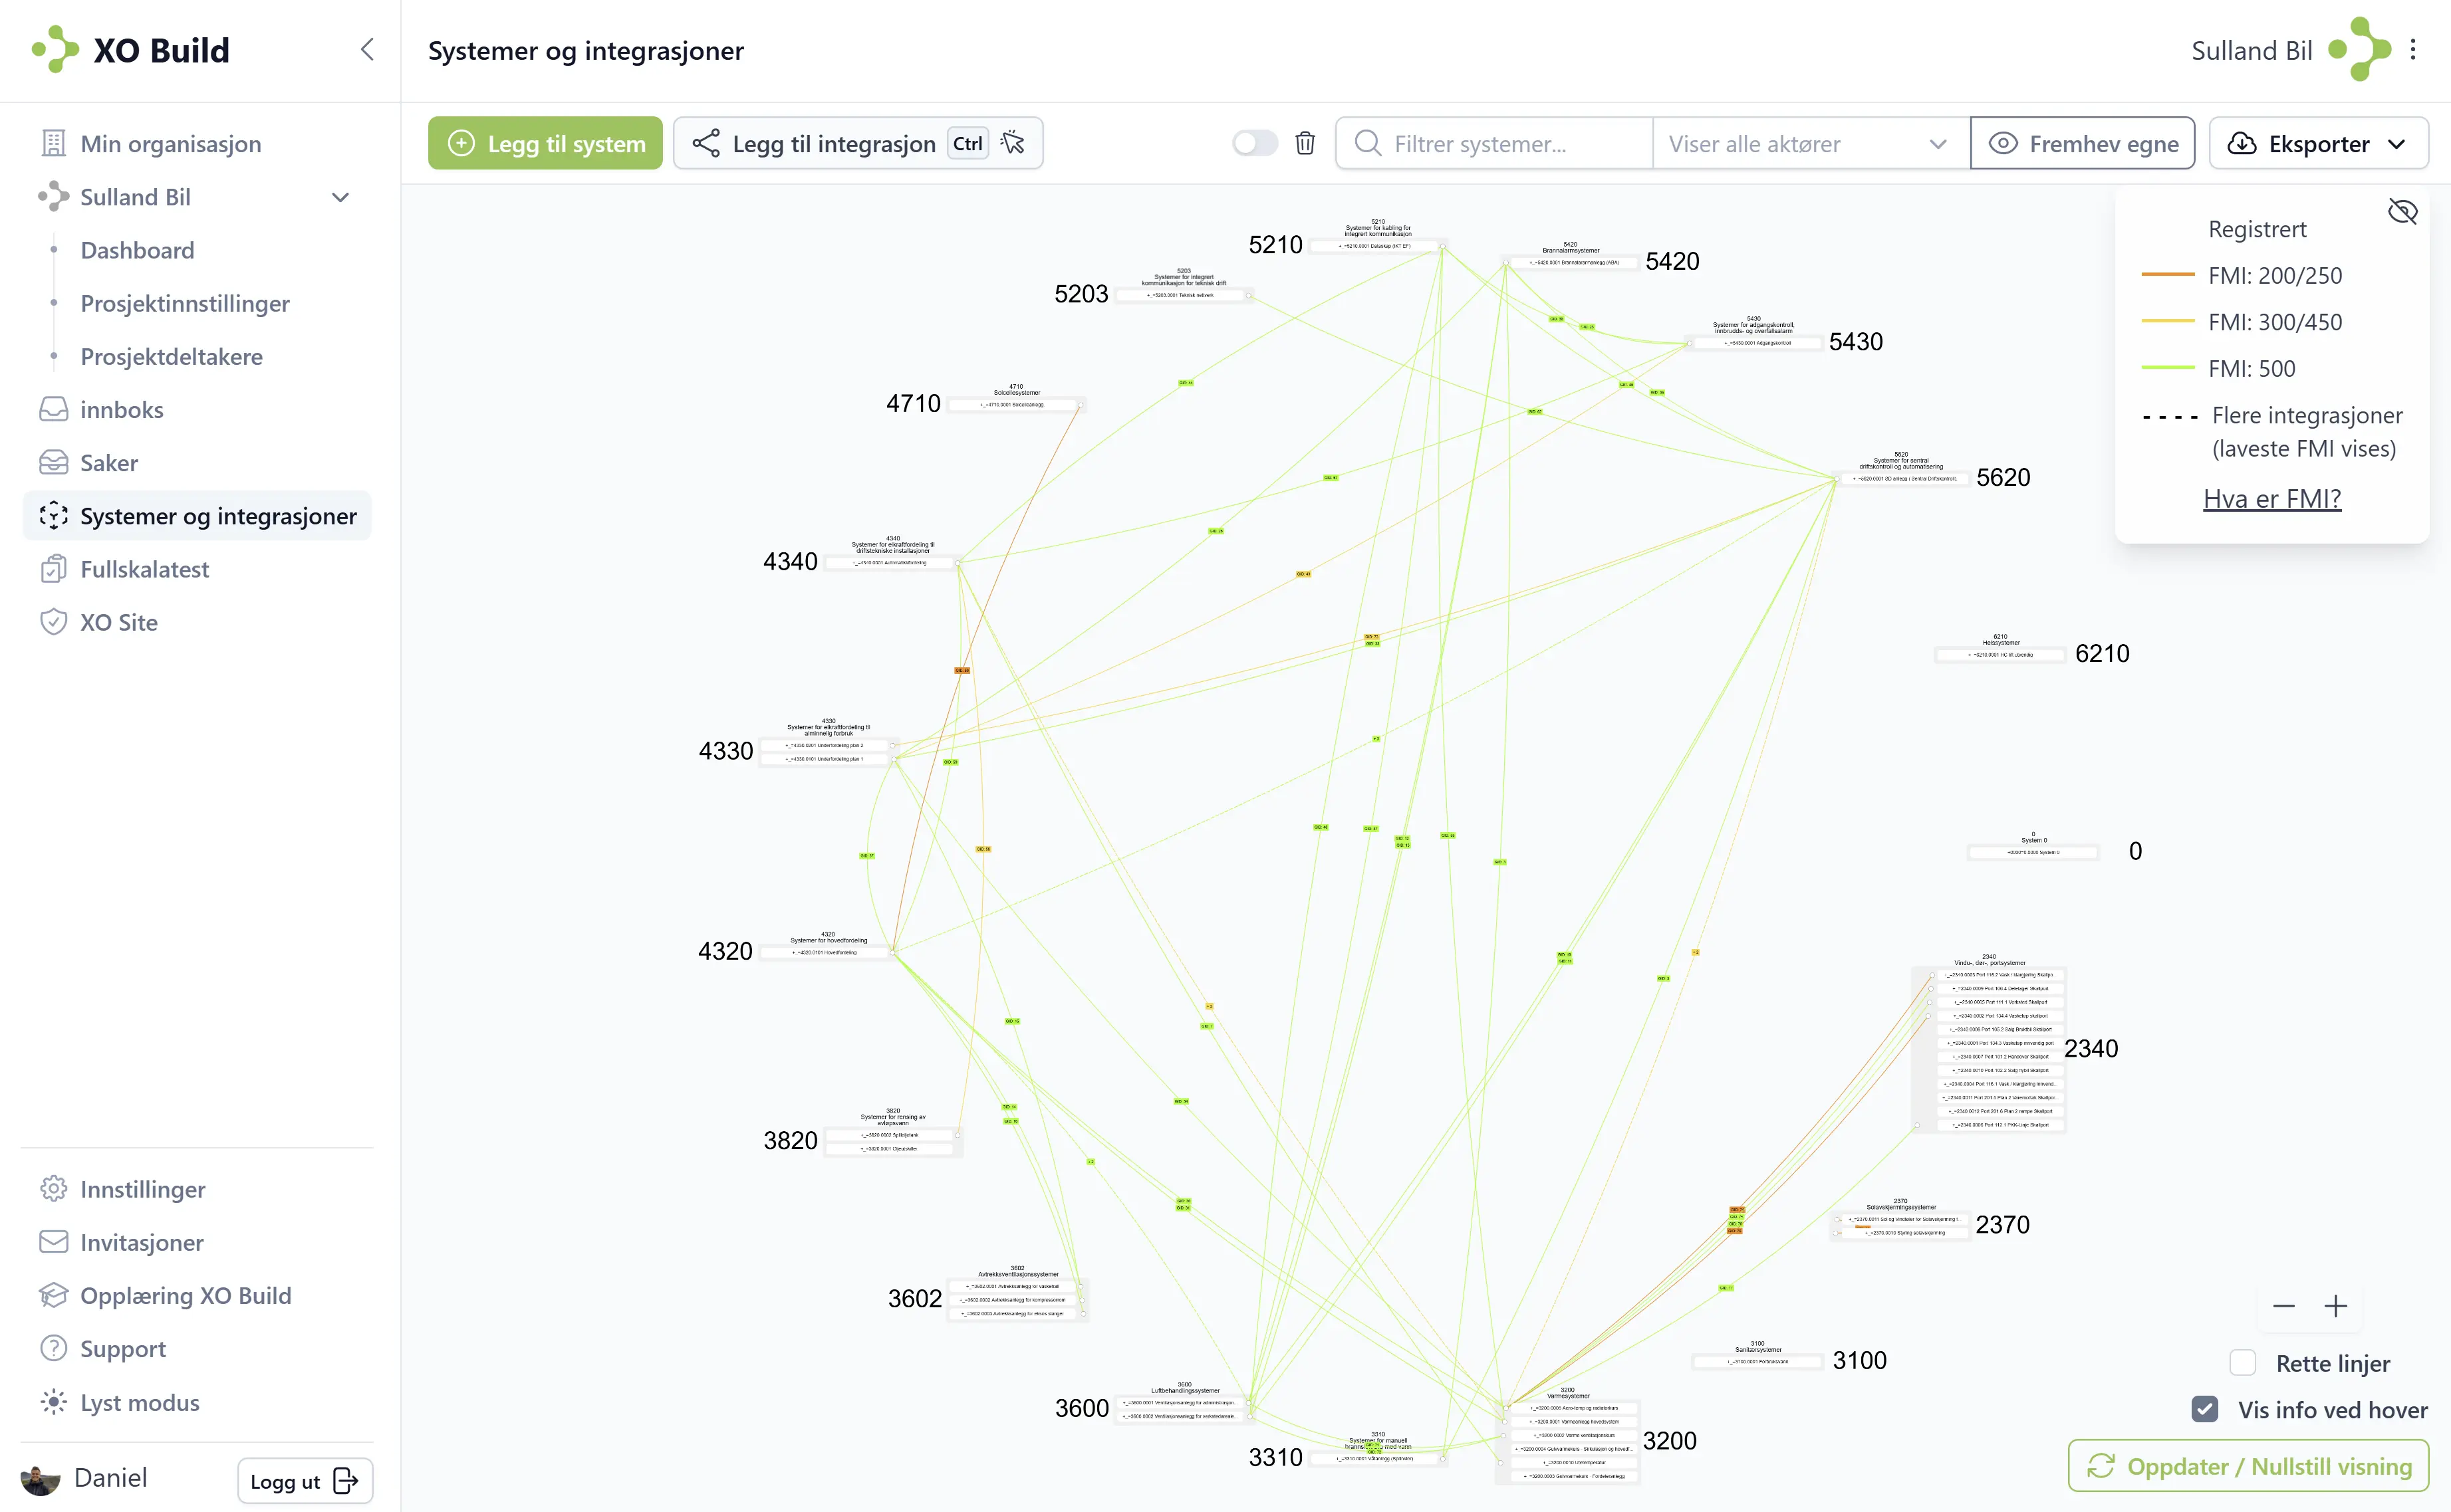
Task: Go to the Saker menu item
Action: tap(109, 463)
